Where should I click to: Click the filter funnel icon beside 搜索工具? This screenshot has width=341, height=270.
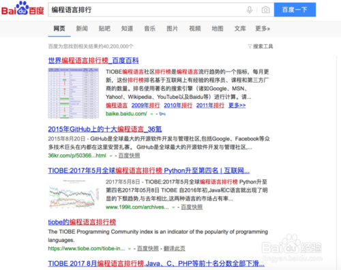pyautogui.click(x=250, y=46)
